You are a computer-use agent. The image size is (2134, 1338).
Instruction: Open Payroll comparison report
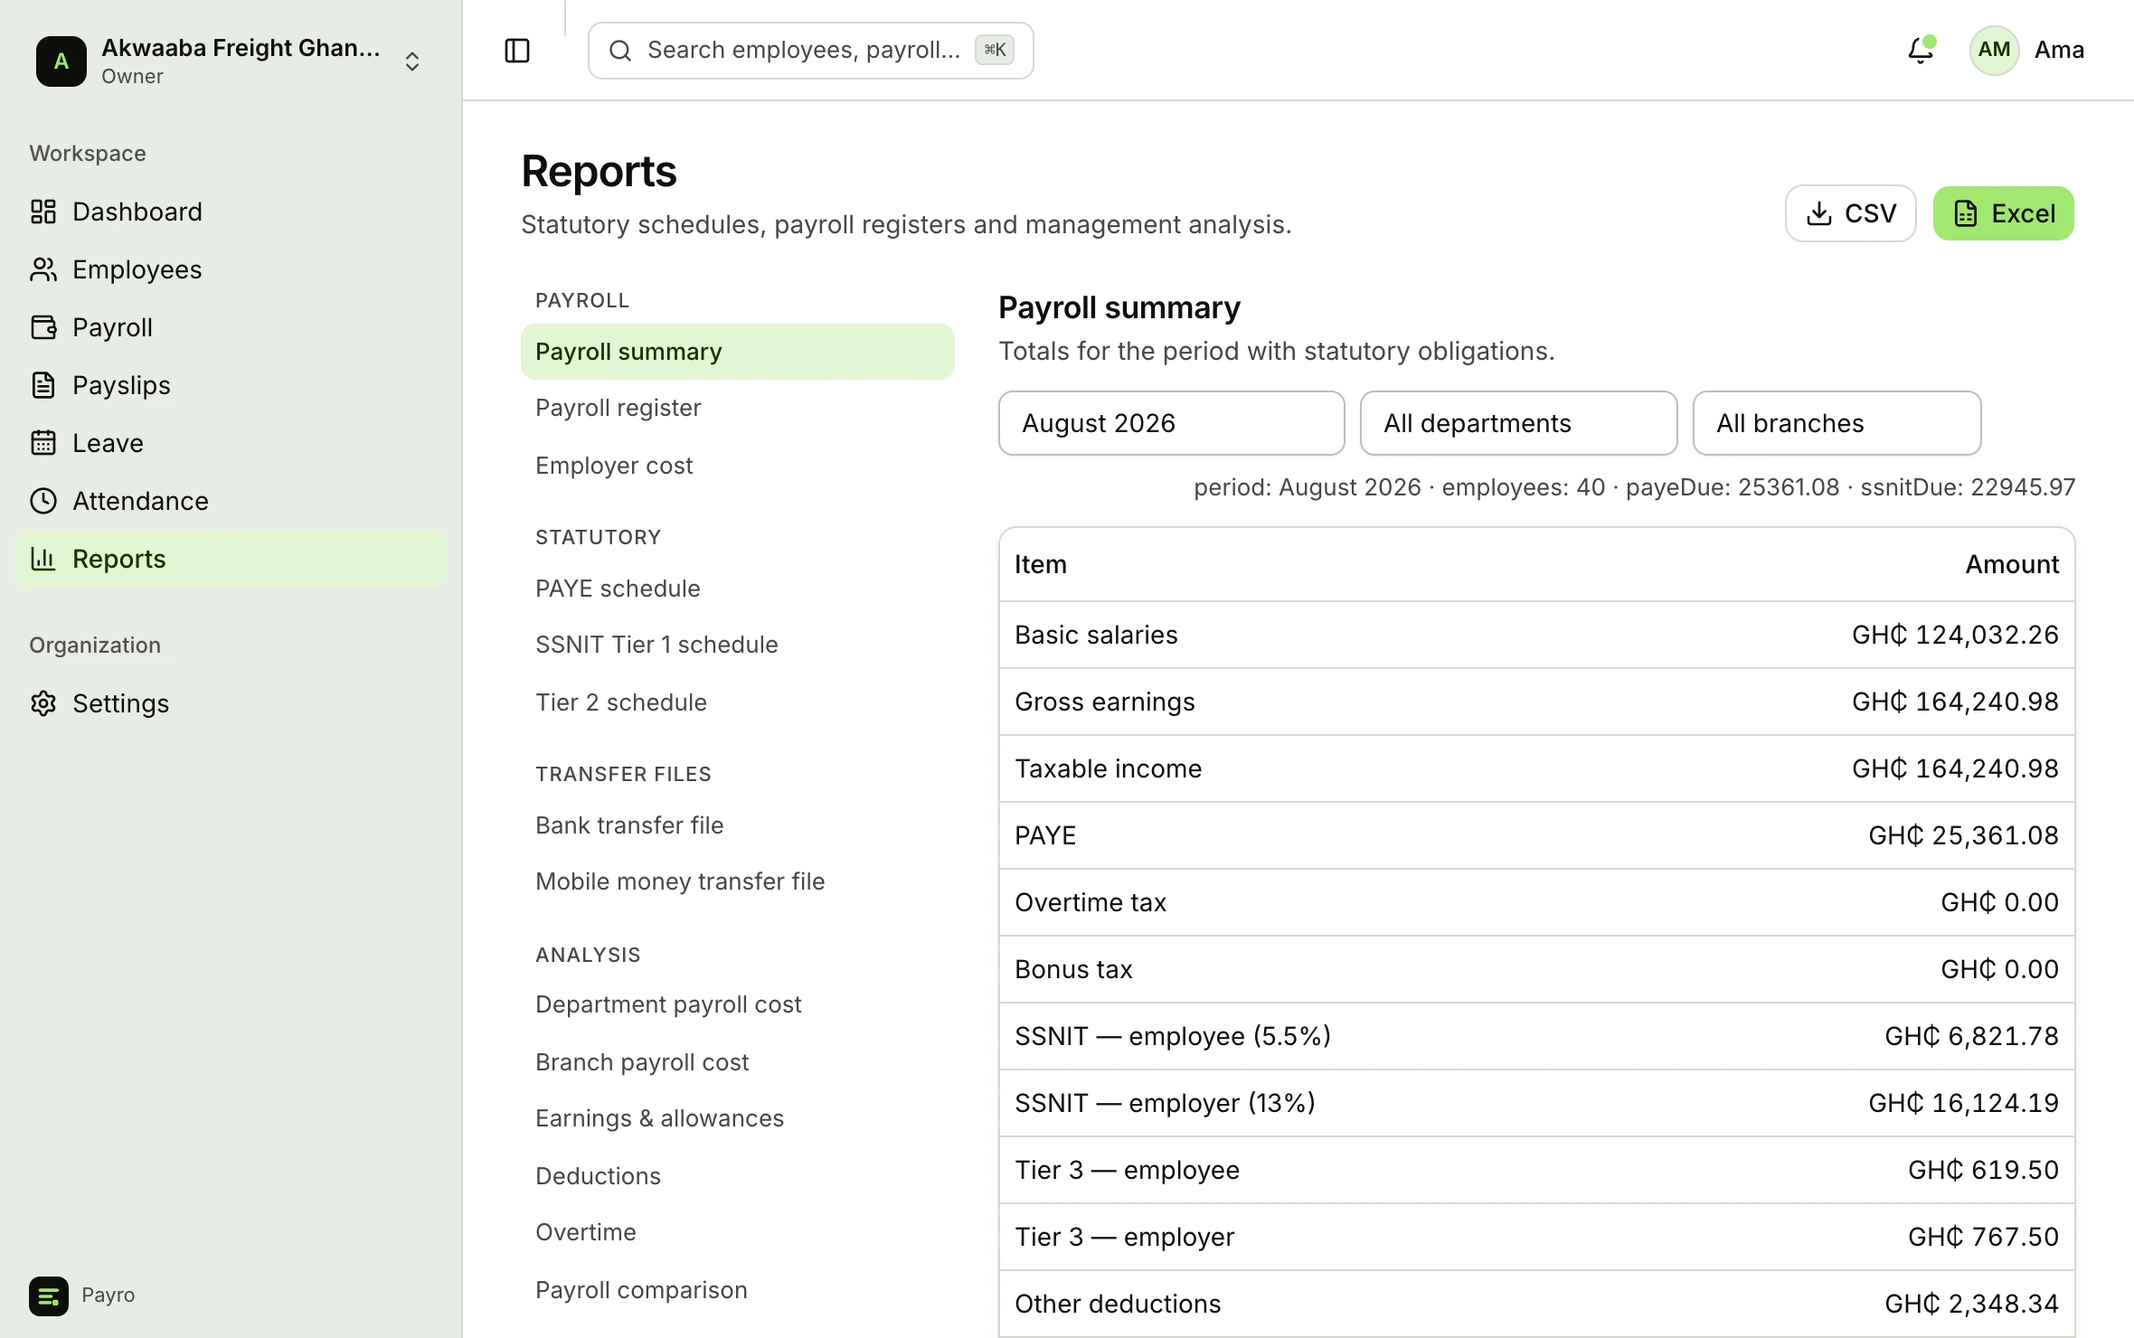pyautogui.click(x=737, y=1290)
